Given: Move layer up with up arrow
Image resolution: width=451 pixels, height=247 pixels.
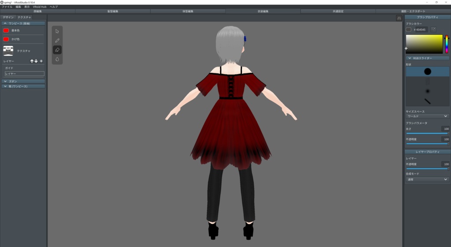Looking at the screenshot, I should tap(32, 61).
